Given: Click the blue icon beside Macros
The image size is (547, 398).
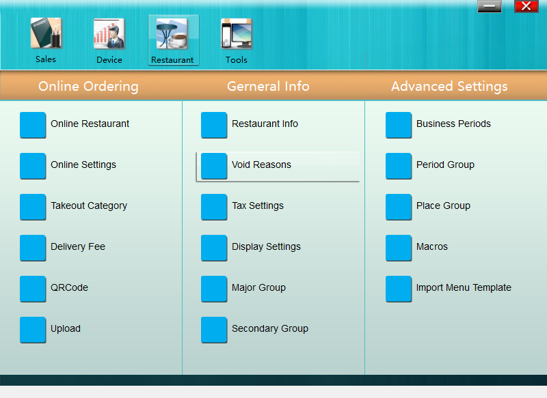Looking at the screenshot, I should 399,248.
